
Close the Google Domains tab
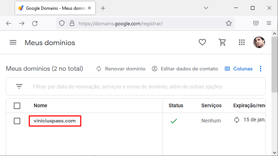[89, 8]
